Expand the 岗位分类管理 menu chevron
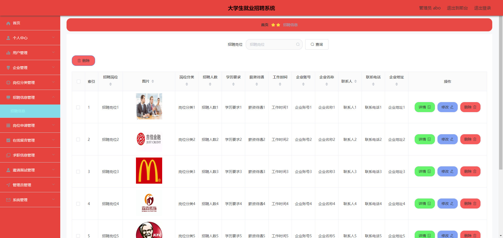 53,82
